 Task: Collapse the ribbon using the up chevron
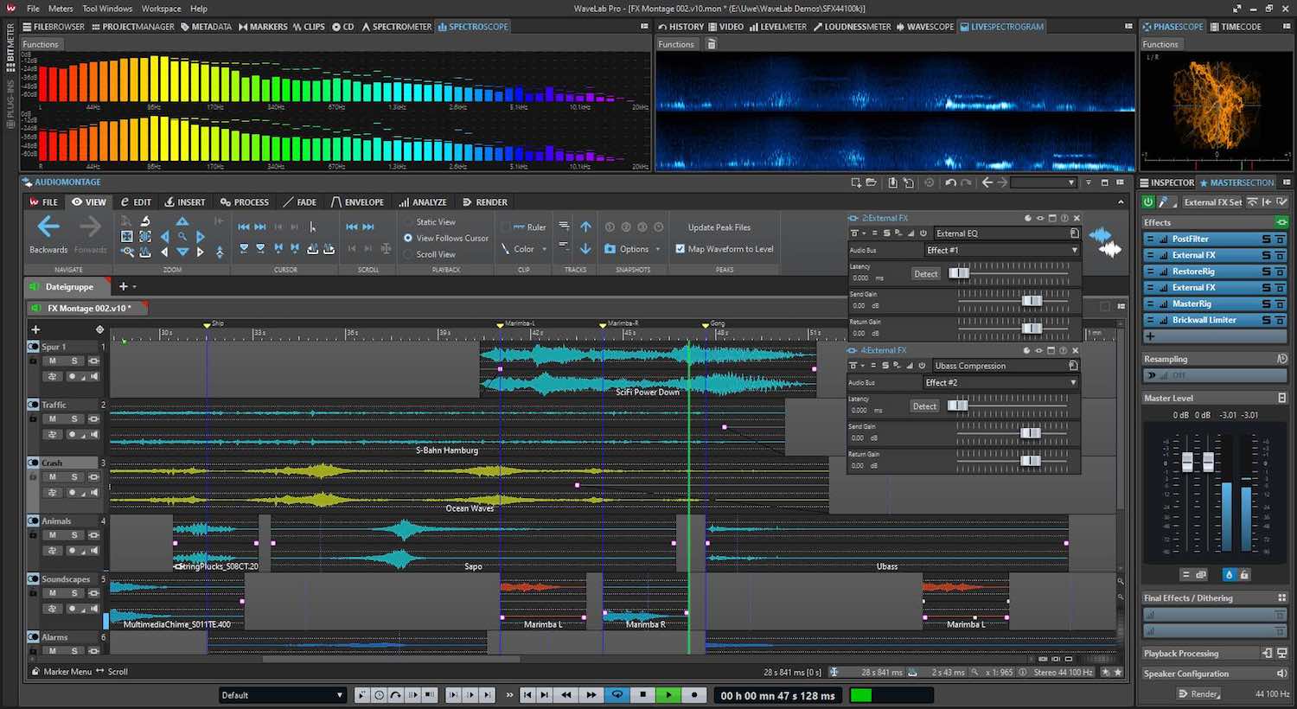point(1121,201)
